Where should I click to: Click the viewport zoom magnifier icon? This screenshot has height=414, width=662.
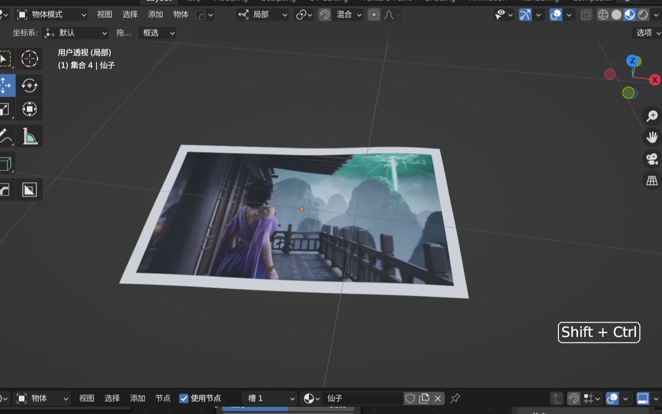coord(652,116)
